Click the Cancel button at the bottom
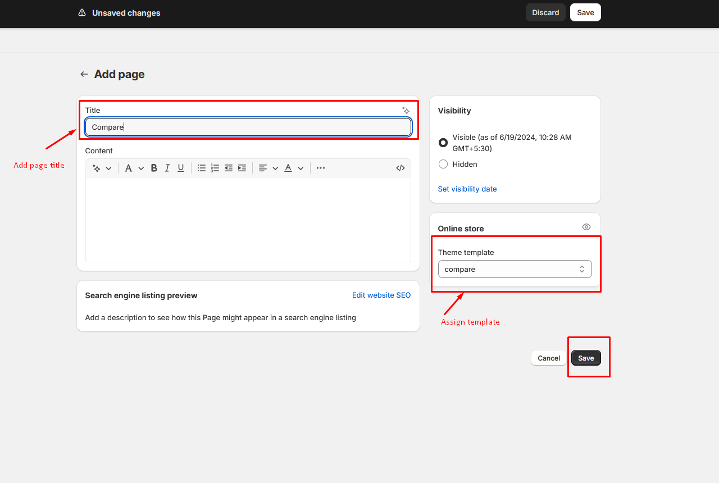The height and width of the screenshot is (483, 719). pos(549,358)
